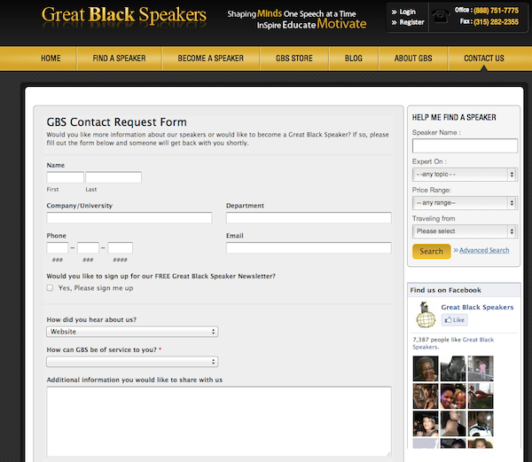This screenshot has height=462, width=532.
Task: Click the last fan photo in third row
Action: [481, 423]
